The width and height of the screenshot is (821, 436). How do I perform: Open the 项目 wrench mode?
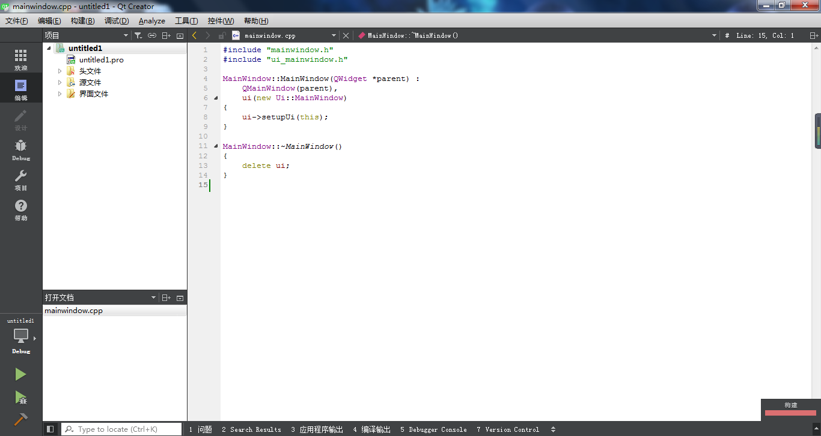tap(21, 179)
